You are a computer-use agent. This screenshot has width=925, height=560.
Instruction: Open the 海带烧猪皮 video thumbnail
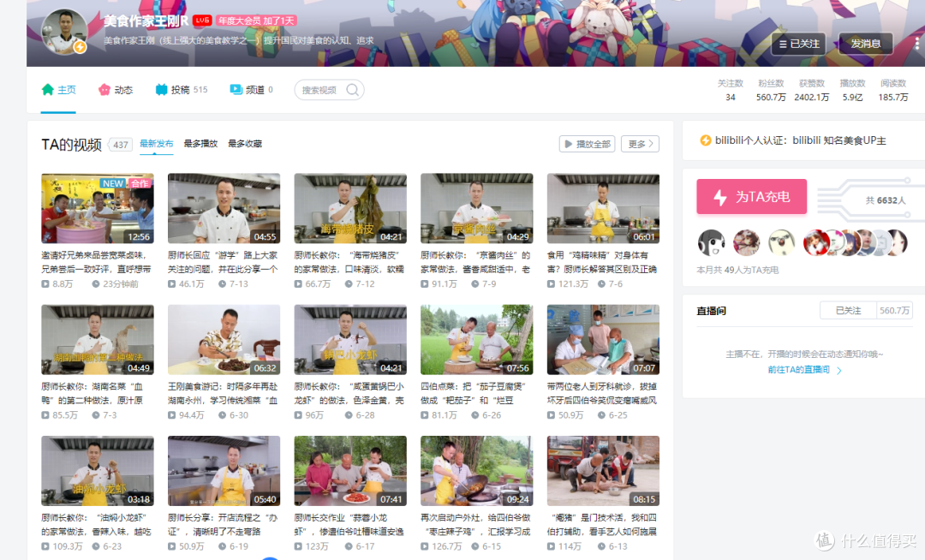[350, 208]
